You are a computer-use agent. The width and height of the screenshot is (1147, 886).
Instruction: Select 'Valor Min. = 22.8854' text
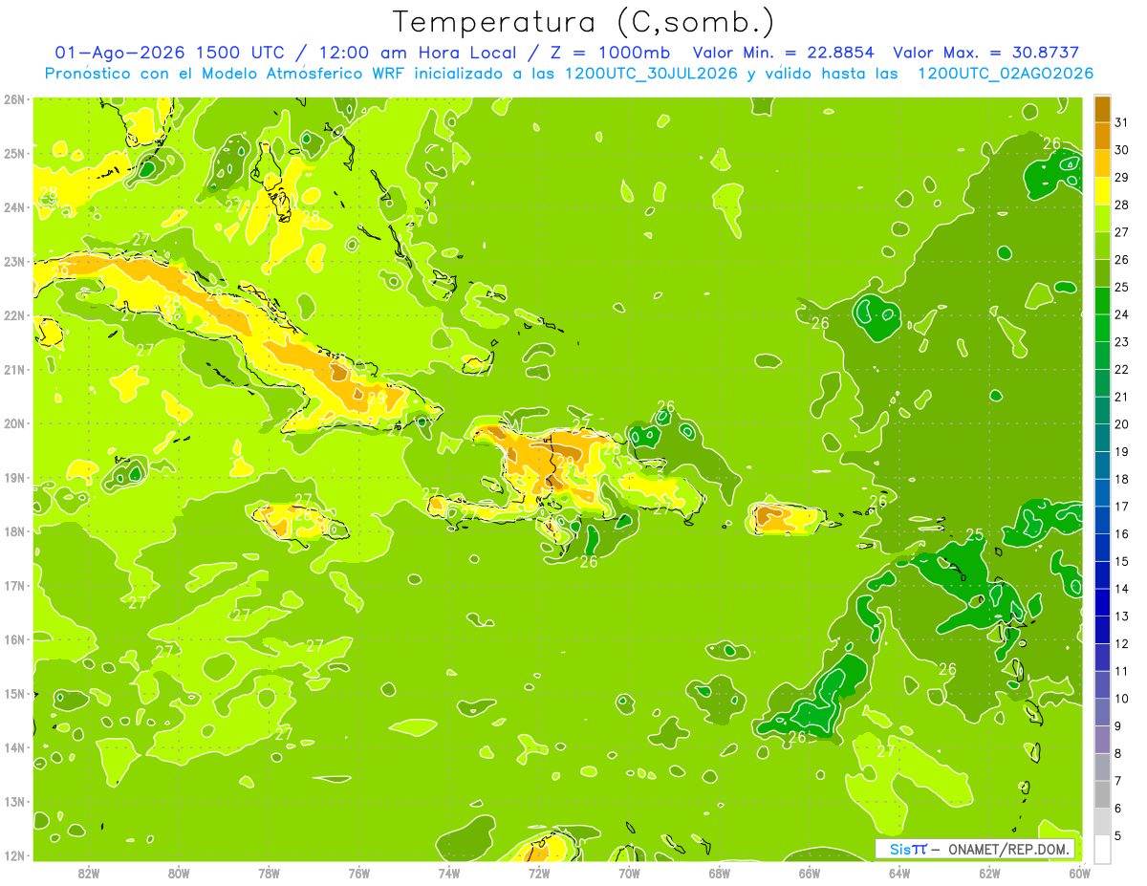(783, 53)
